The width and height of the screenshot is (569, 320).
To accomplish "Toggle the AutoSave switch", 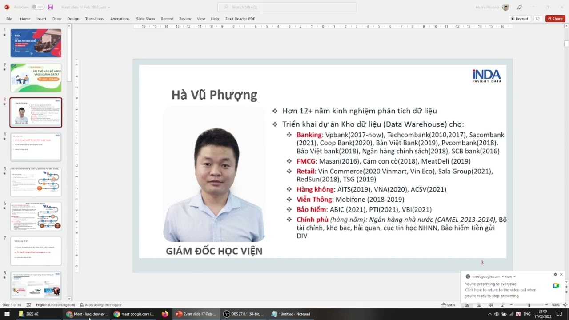I will pyautogui.click(x=37, y=7).
